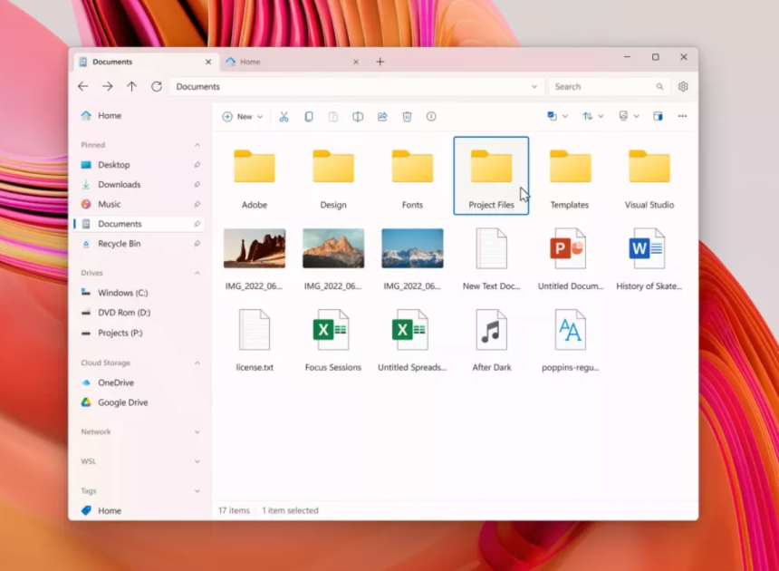779x571 pixels.
Task: Click the Rename icon in toolbar
Action: click(x=358, y=117)
